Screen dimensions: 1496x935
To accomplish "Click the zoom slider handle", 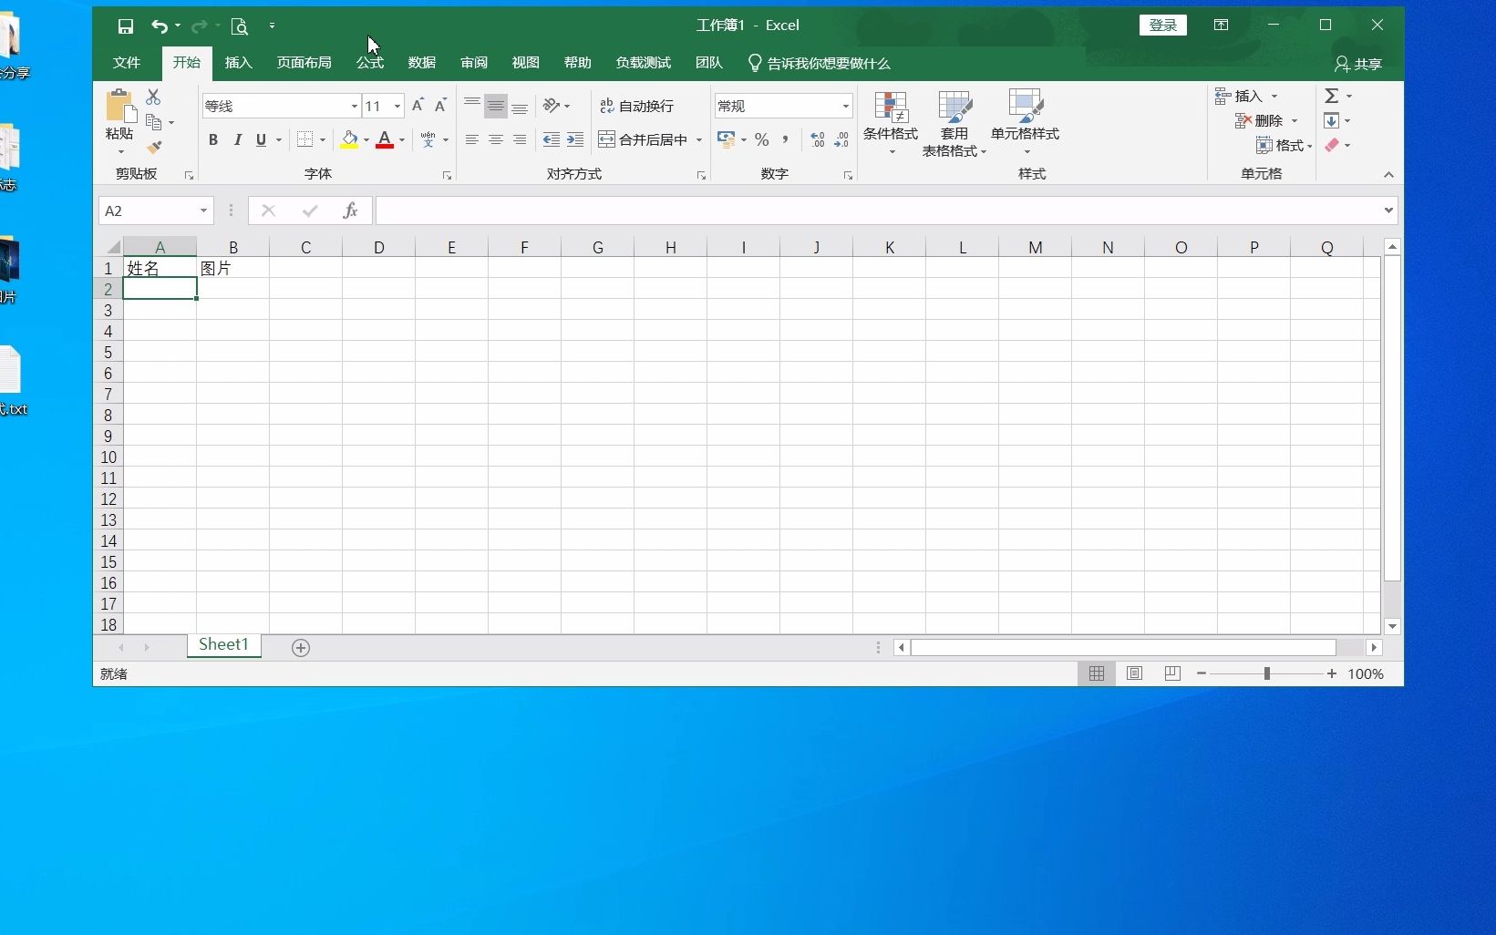I will [1266, 673].
